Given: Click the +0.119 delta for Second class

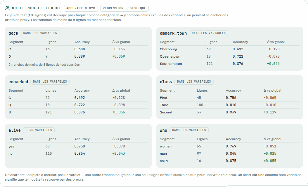Looking at the screenshot, I should click(x=270, y=112).
